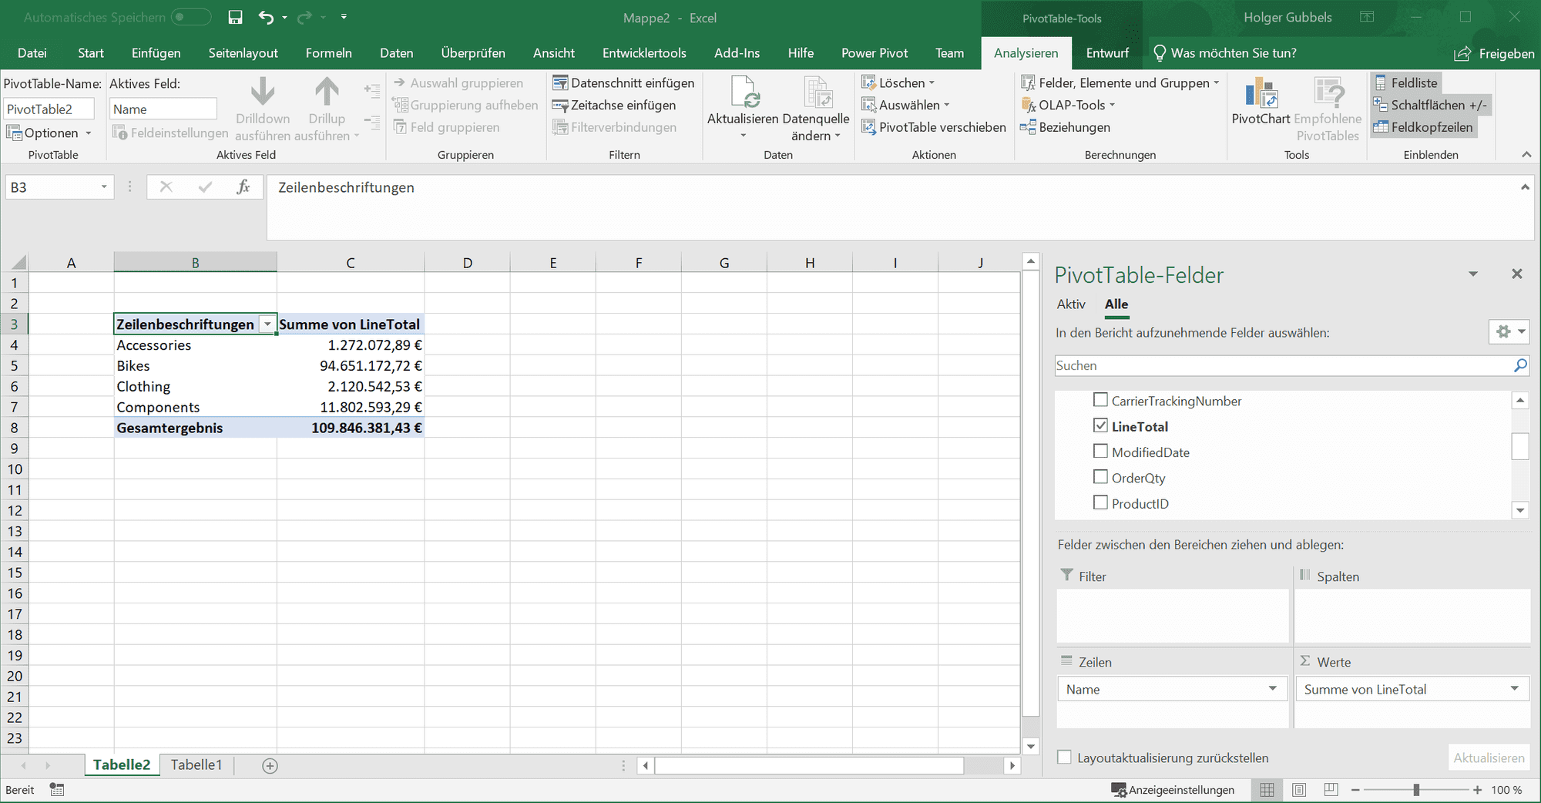Click PivotTable verschieben
1541x803 pixels.
[x=933, y=127]
